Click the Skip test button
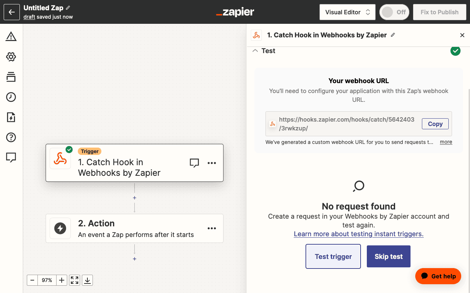Viewport: 470px width, 293px height. (x=388, y=256)
